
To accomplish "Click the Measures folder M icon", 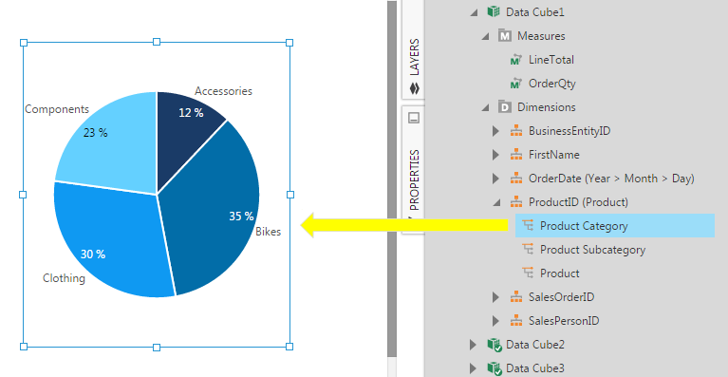I will click(x=505, y=36).
